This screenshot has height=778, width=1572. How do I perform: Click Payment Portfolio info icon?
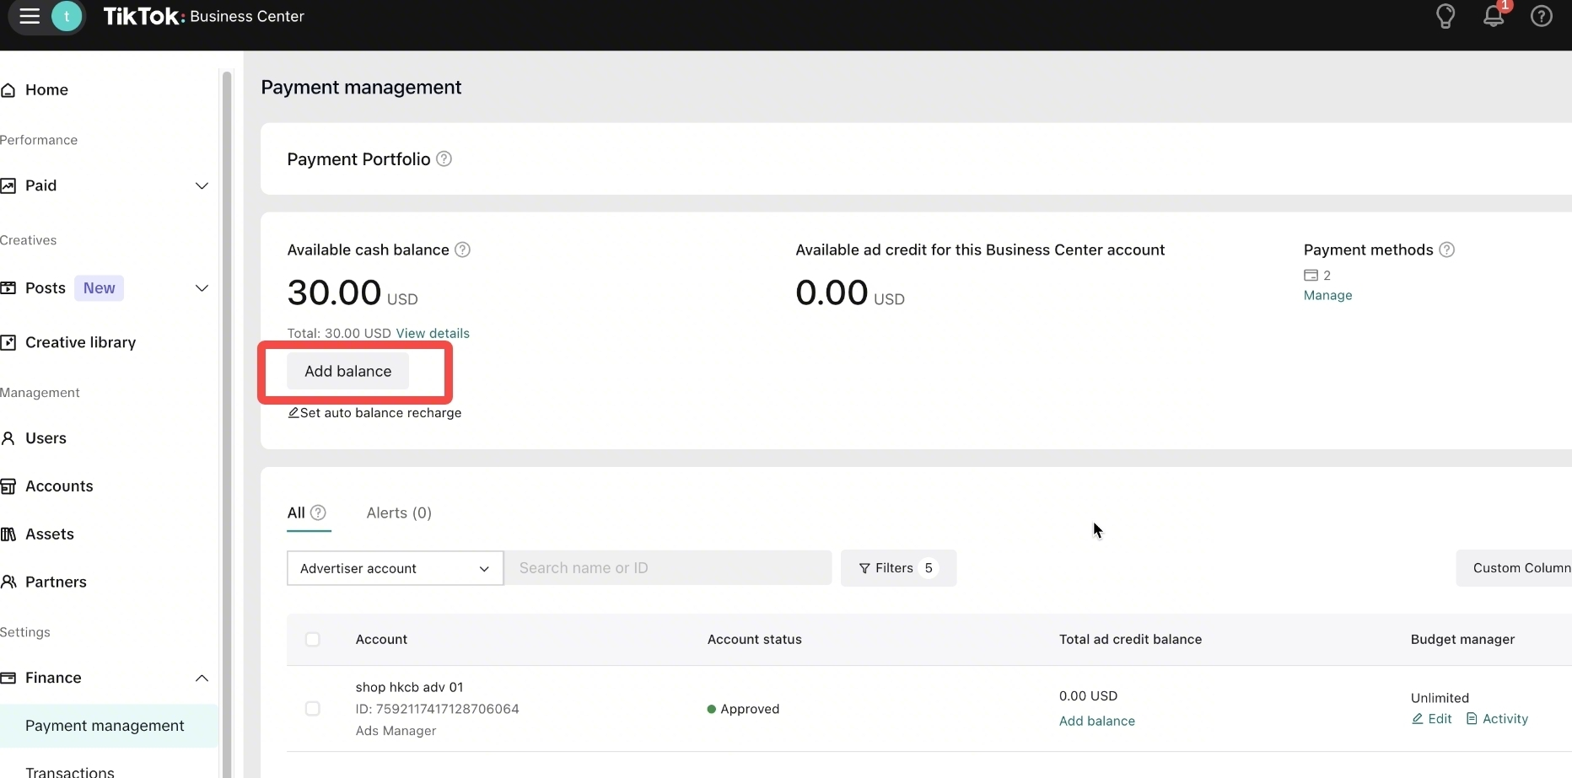coord(444,158)
